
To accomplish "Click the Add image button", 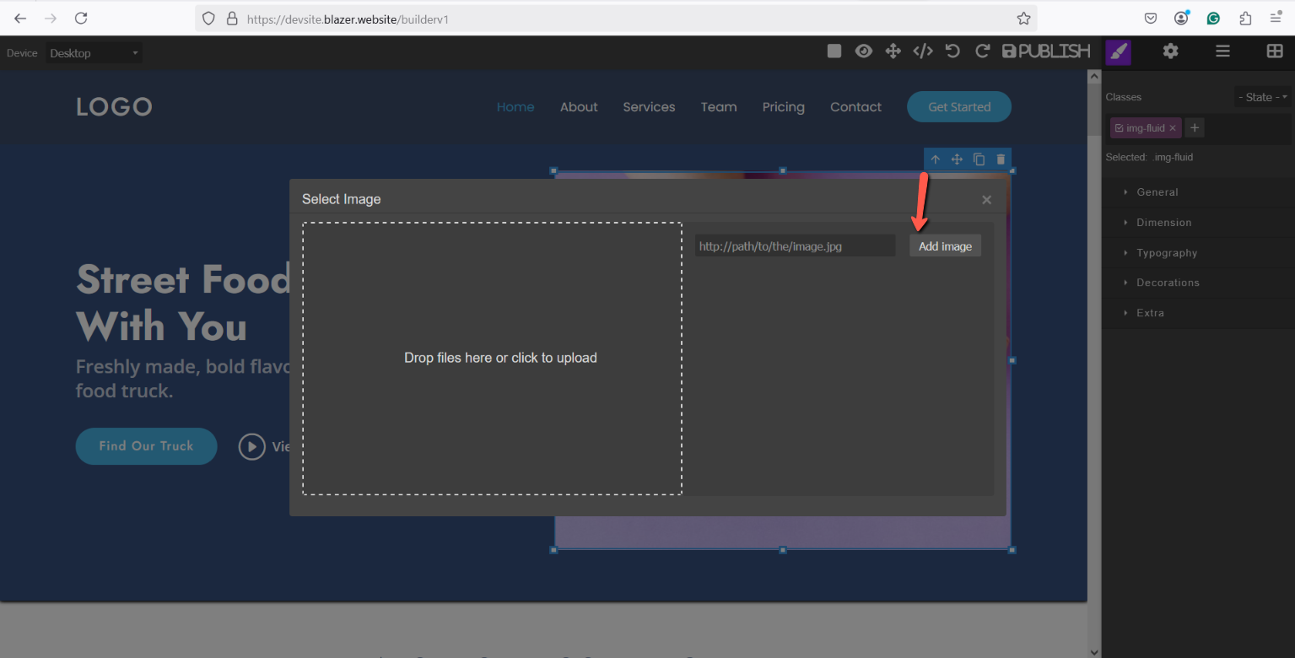I will click(x=945, y=246).
